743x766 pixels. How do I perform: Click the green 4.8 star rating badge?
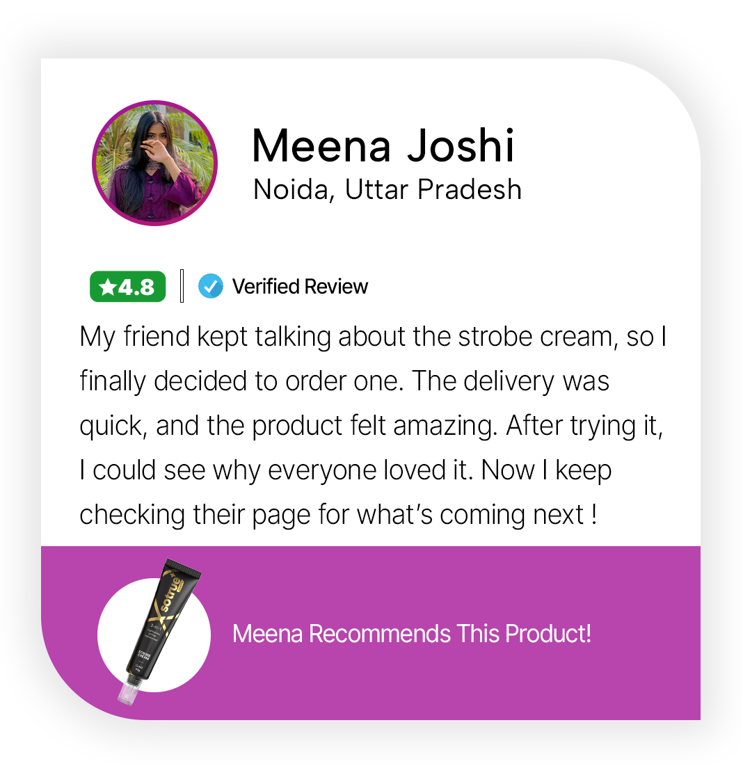pos(127,286)
